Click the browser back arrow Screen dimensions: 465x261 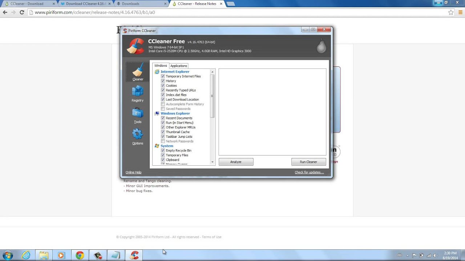point(5,12)
